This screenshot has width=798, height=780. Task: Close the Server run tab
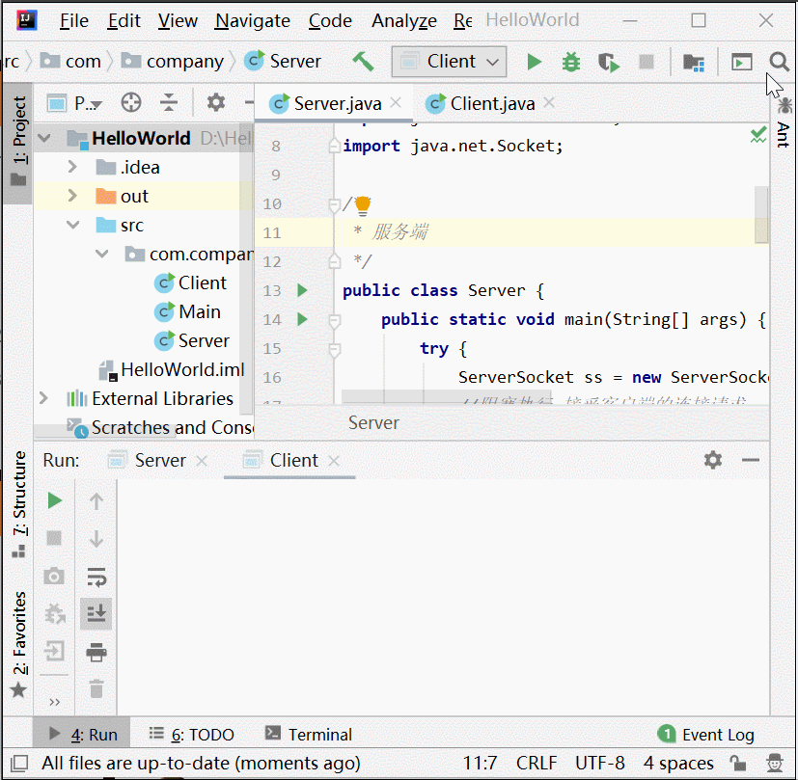coord(202,461)
